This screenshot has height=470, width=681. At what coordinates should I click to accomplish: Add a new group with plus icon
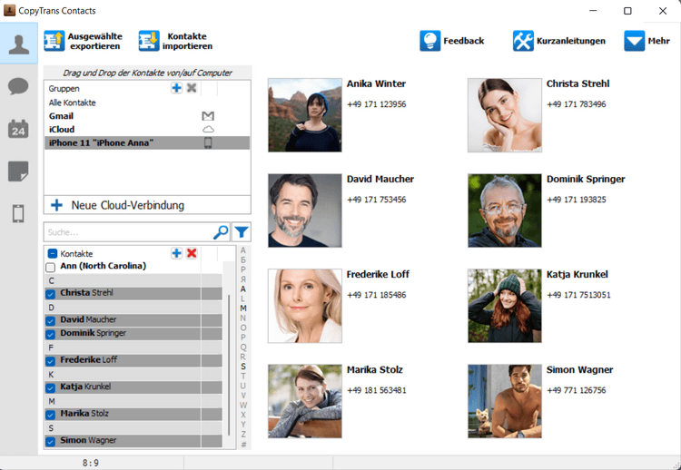(x=176, y=88)
